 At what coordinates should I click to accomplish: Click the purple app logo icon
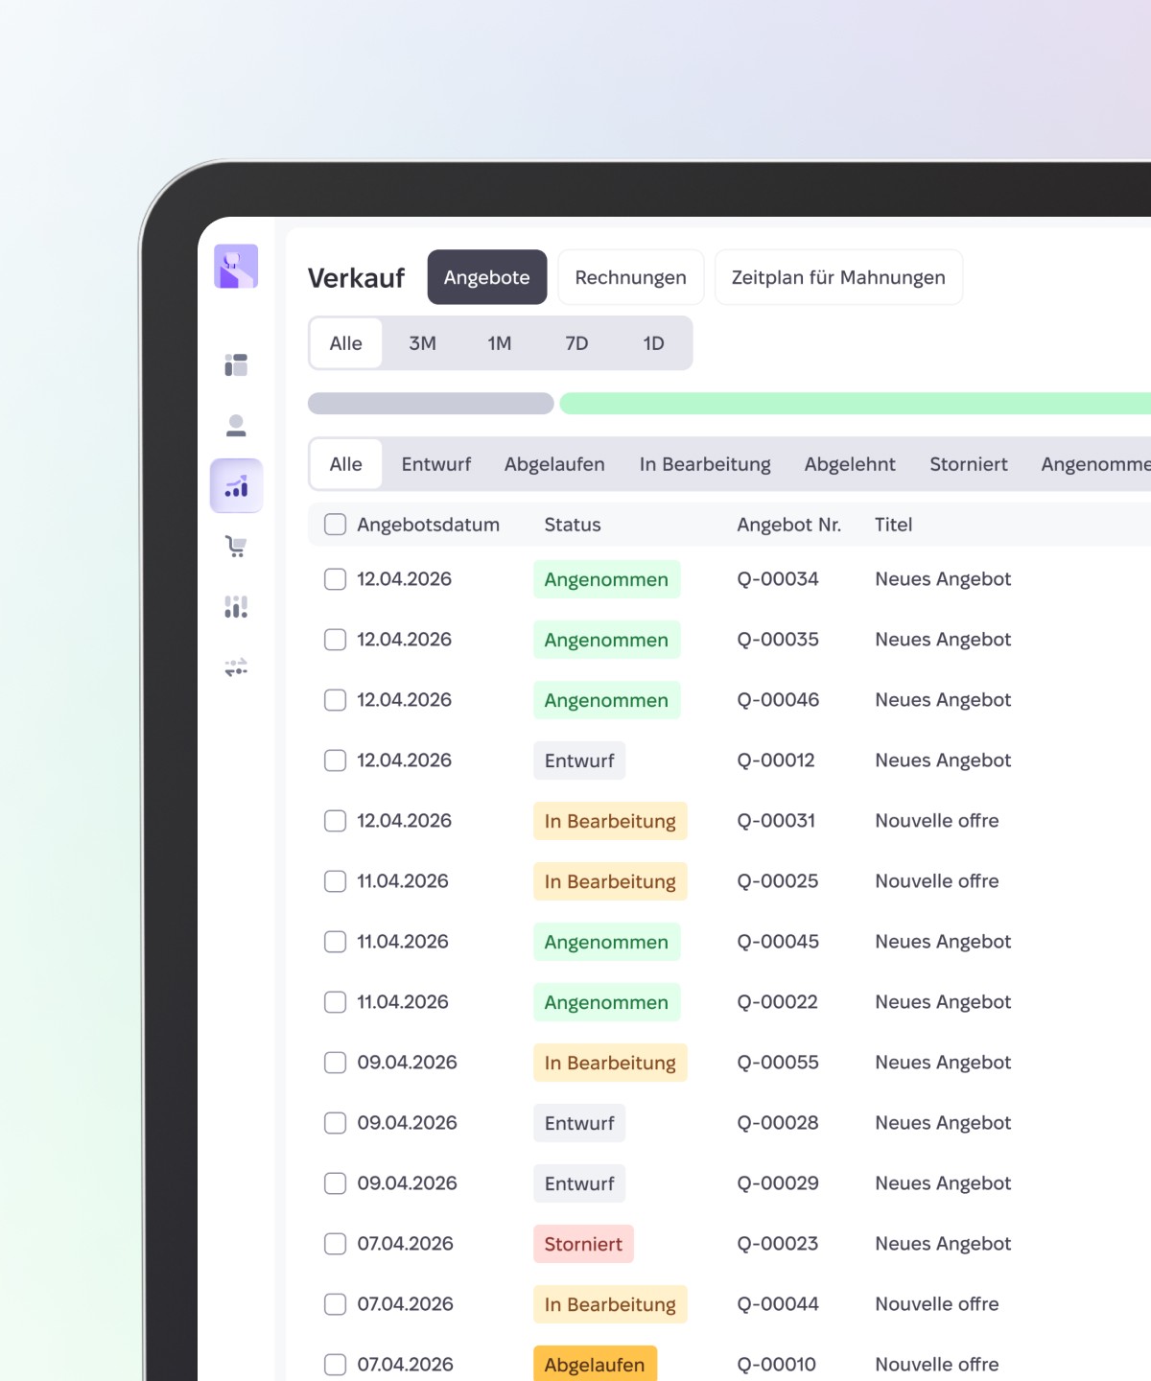[x=236, y=267]
